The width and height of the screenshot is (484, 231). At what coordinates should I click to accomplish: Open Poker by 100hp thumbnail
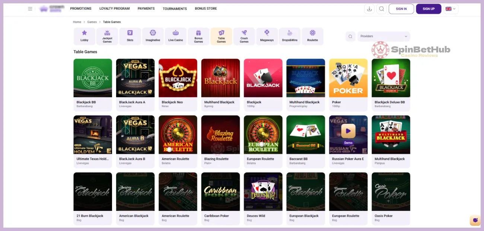[348, 78]
